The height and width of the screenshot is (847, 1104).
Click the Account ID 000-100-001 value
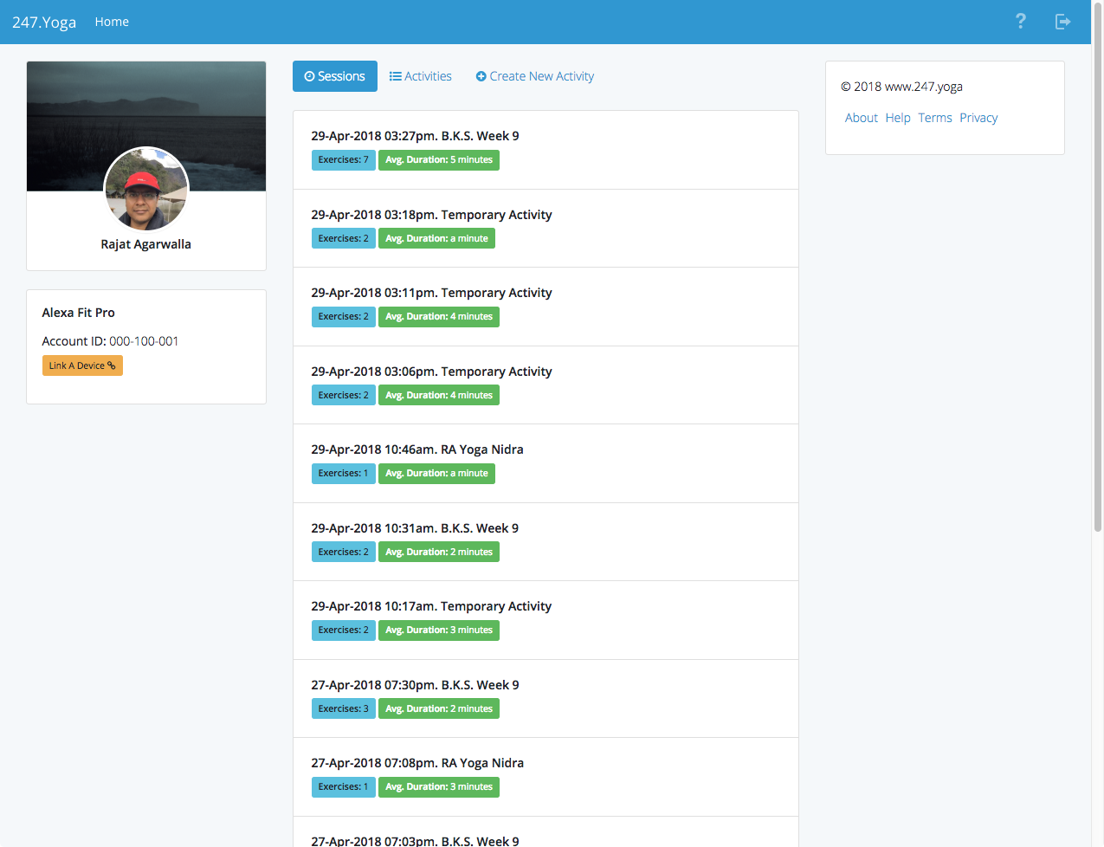coord(144,341)
